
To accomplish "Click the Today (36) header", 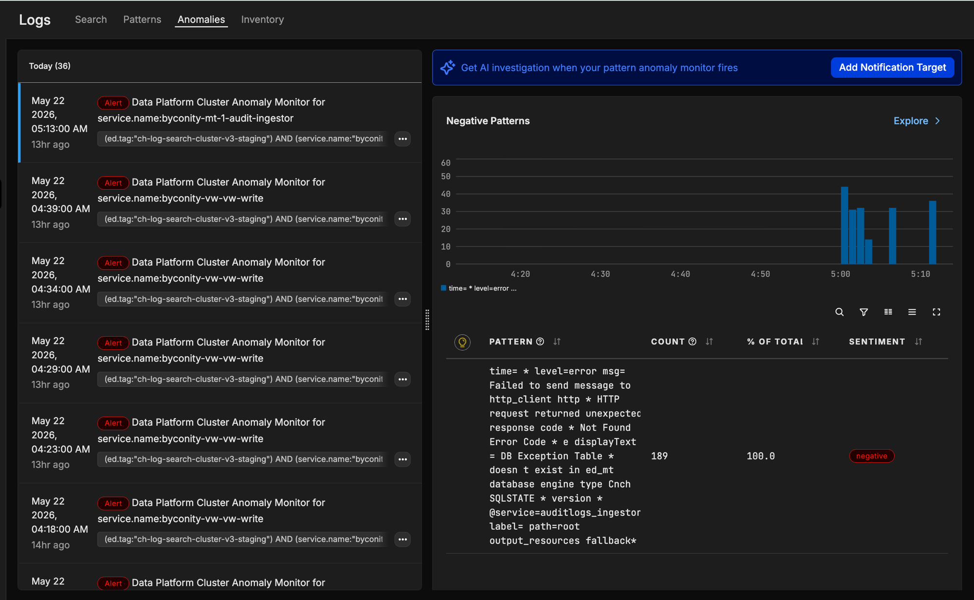I will [x=50, y=66].
